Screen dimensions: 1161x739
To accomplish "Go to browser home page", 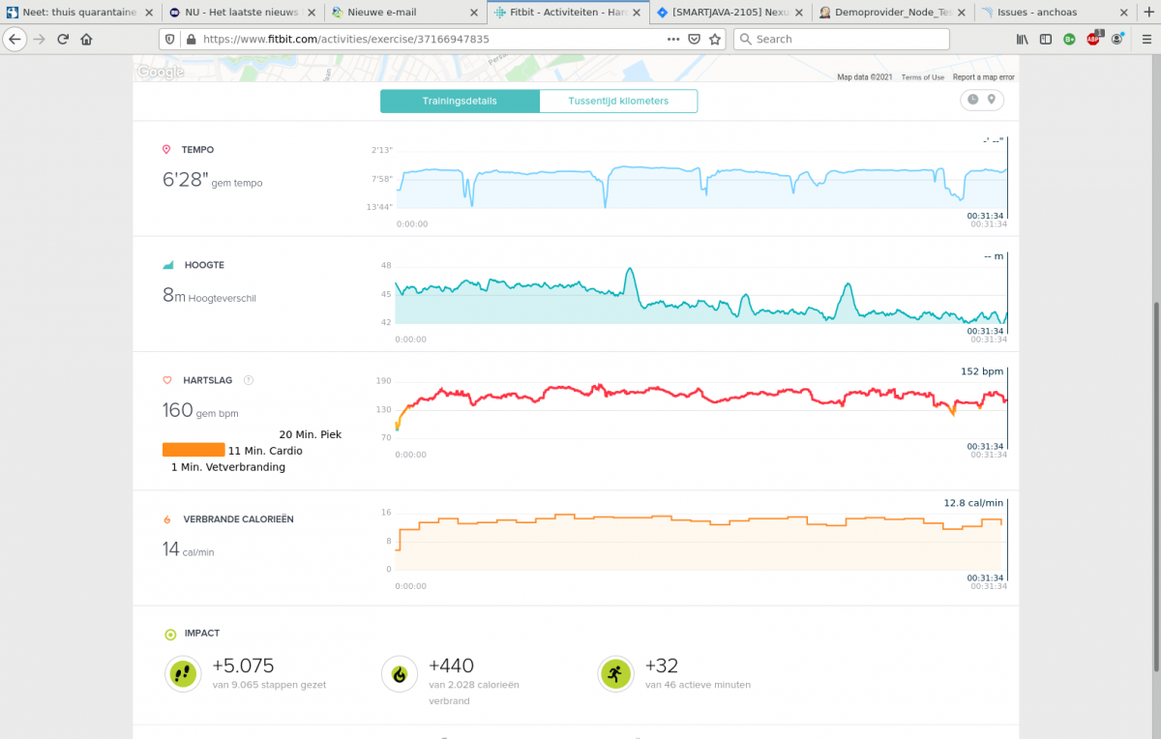I will (87, 40).
